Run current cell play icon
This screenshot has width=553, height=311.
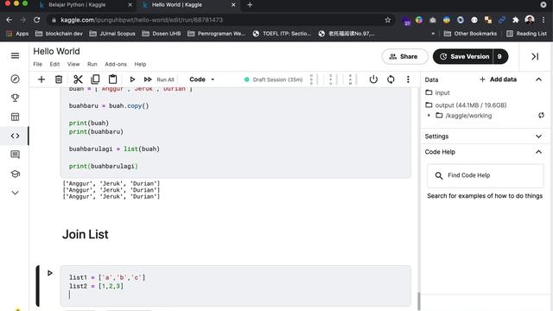point(132,79)
